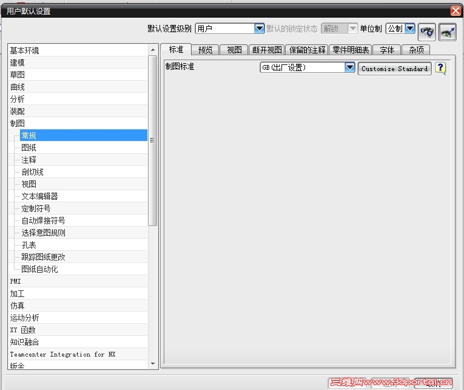Click the Customize Standard button

[394, 69]
